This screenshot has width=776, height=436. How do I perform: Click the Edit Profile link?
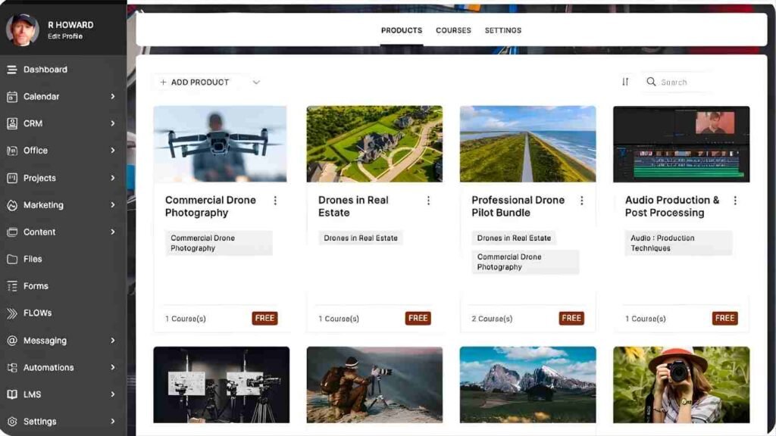tap(65, 36)
